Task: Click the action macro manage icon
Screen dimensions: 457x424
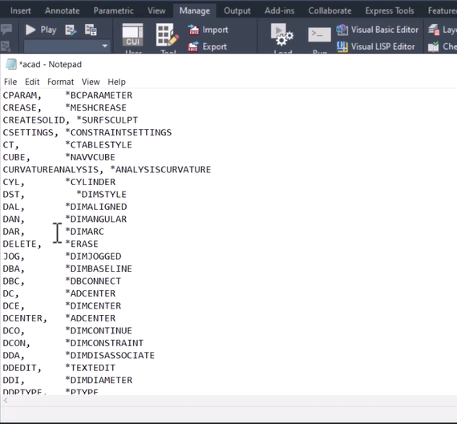Action: (91, 30)
